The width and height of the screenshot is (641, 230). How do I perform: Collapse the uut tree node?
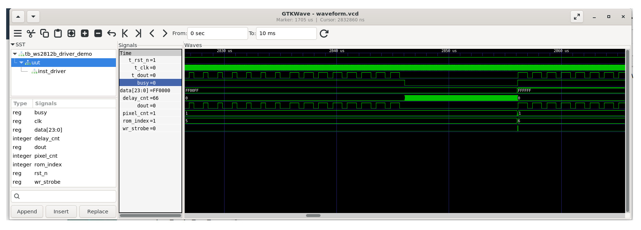pos(21,63)
